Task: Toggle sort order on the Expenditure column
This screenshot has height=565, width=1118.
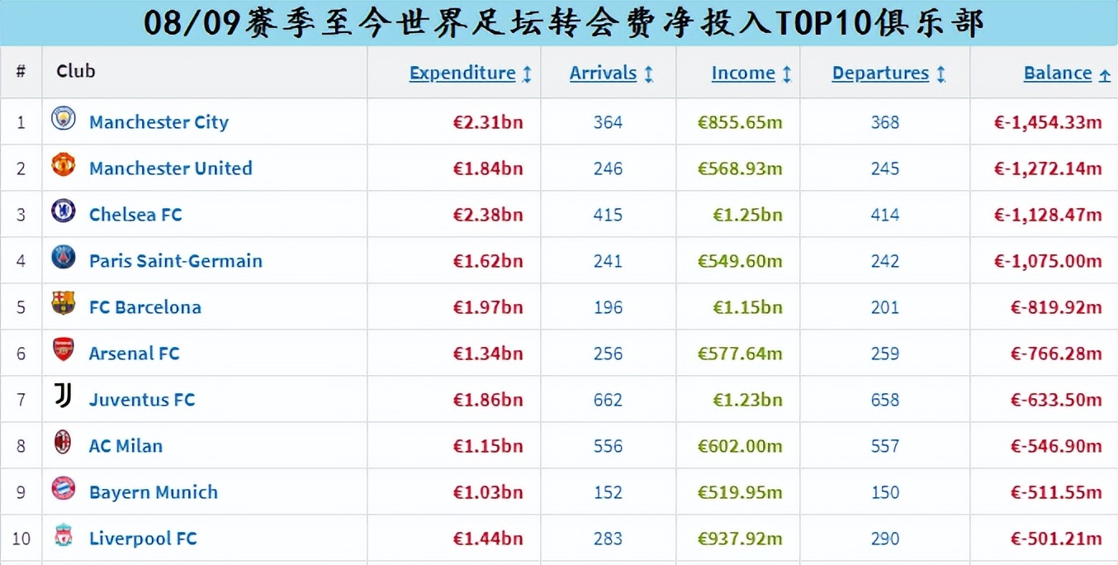Action: click(528, 73)
